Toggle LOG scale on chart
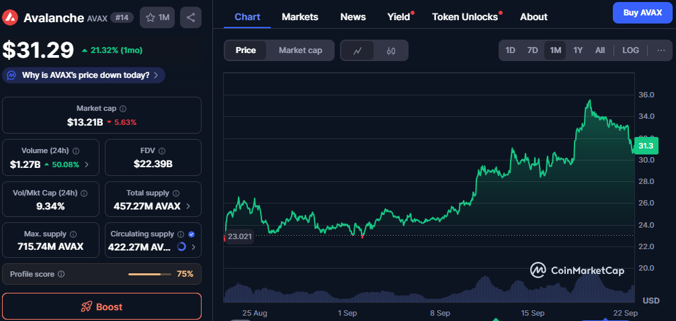Image resolution: width=676 pixels, height=321 pixels. pyautogui.click(x=631, y=50)
